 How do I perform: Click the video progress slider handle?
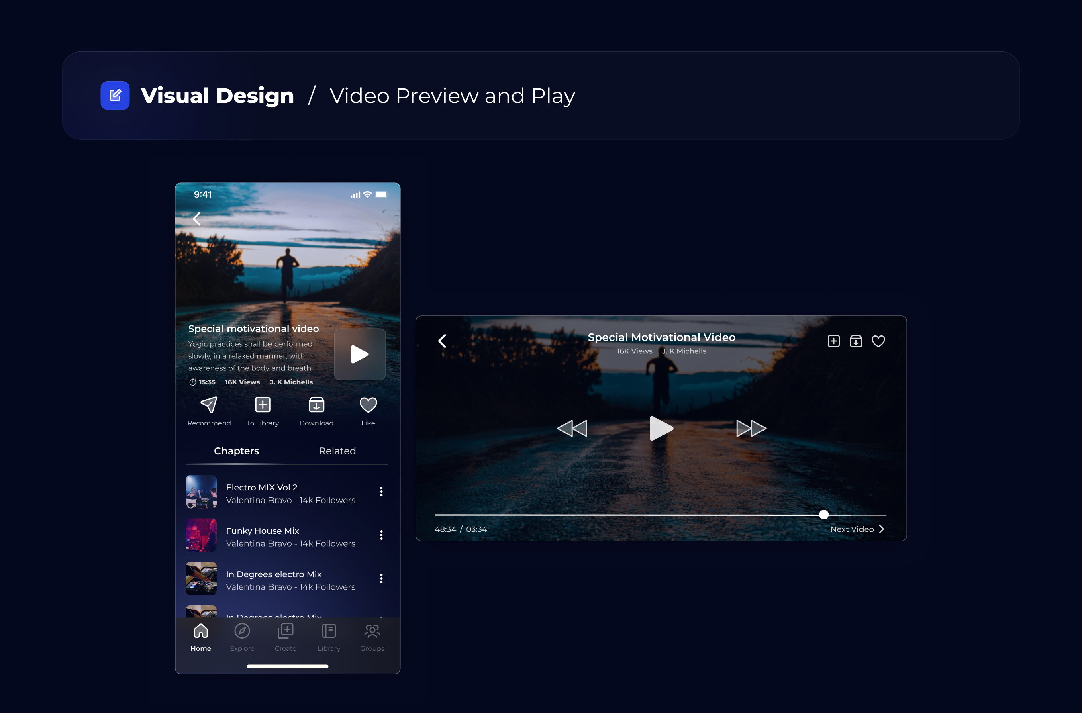coord(823,515)
